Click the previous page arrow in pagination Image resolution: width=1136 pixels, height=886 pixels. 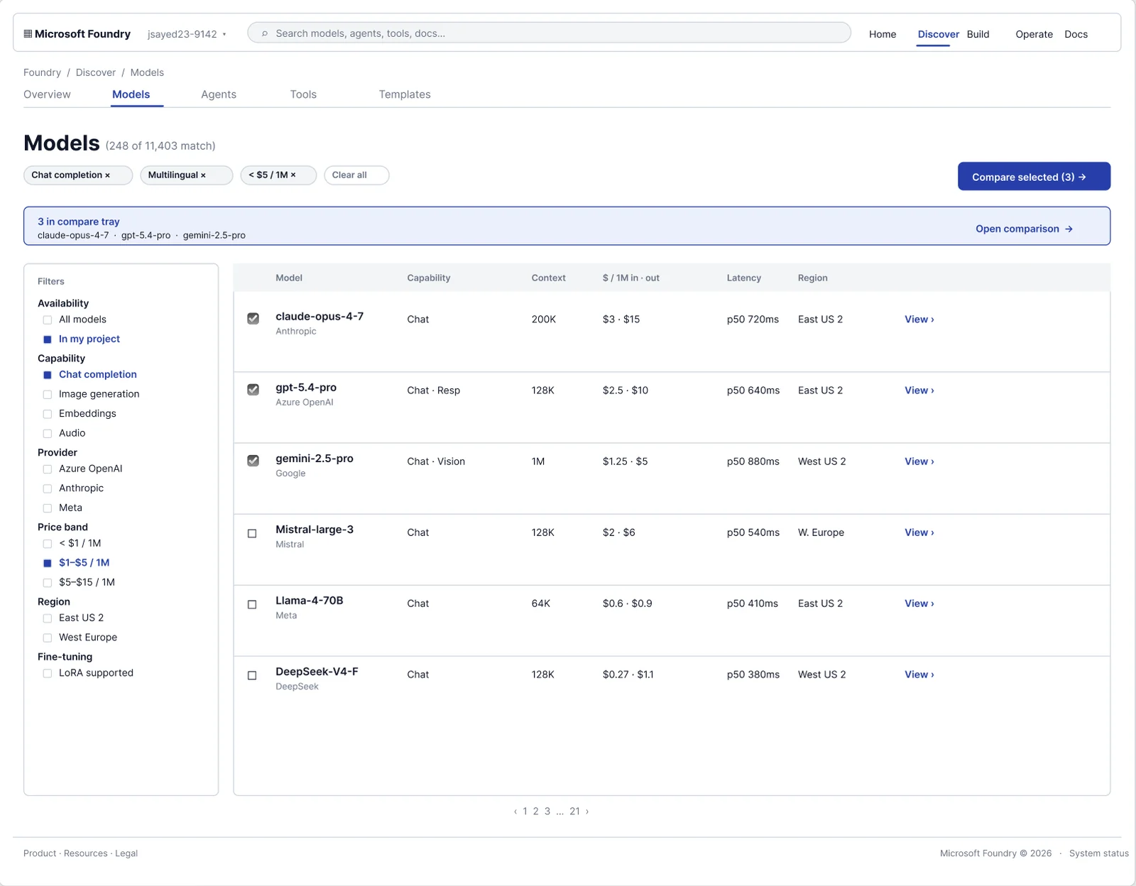pos(515,811)
